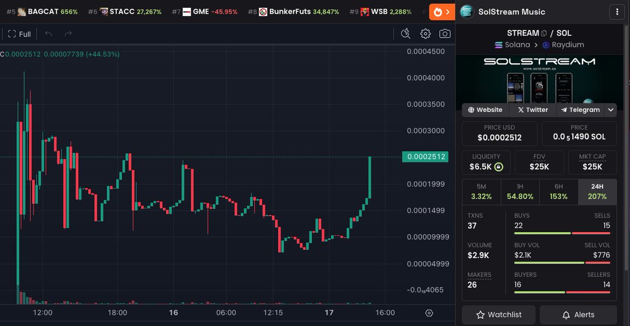Undo the last chart action
The image size is (630, 326).
tap(48, 34)
